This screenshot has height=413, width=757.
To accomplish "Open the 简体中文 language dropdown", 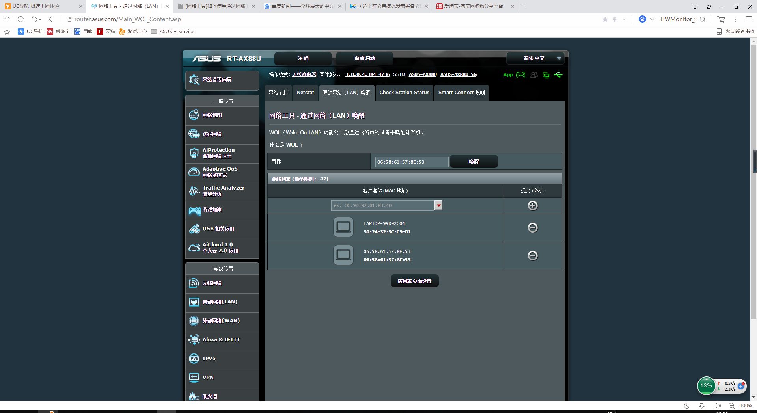I will tap(535, 58).
